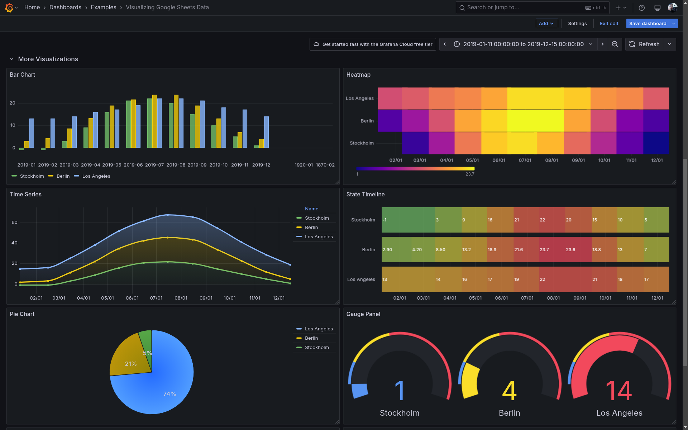The width and height of the screenshot is (688, 430).
Task: Toggle Stockholm series in Bar Chart legend
Action: (32, 176)
